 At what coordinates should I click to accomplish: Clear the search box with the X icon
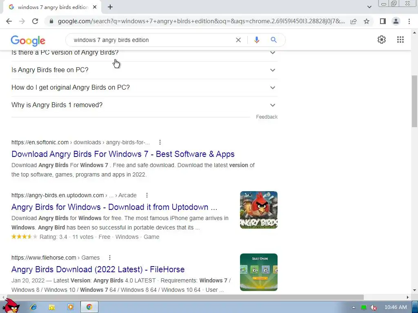(238, 40)
